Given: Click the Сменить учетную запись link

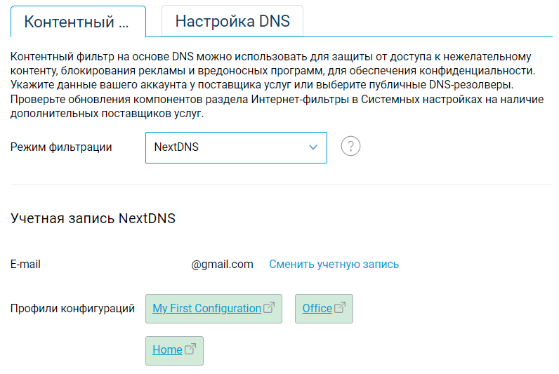Looking at the screenshot, I should [x=334, y=265].
